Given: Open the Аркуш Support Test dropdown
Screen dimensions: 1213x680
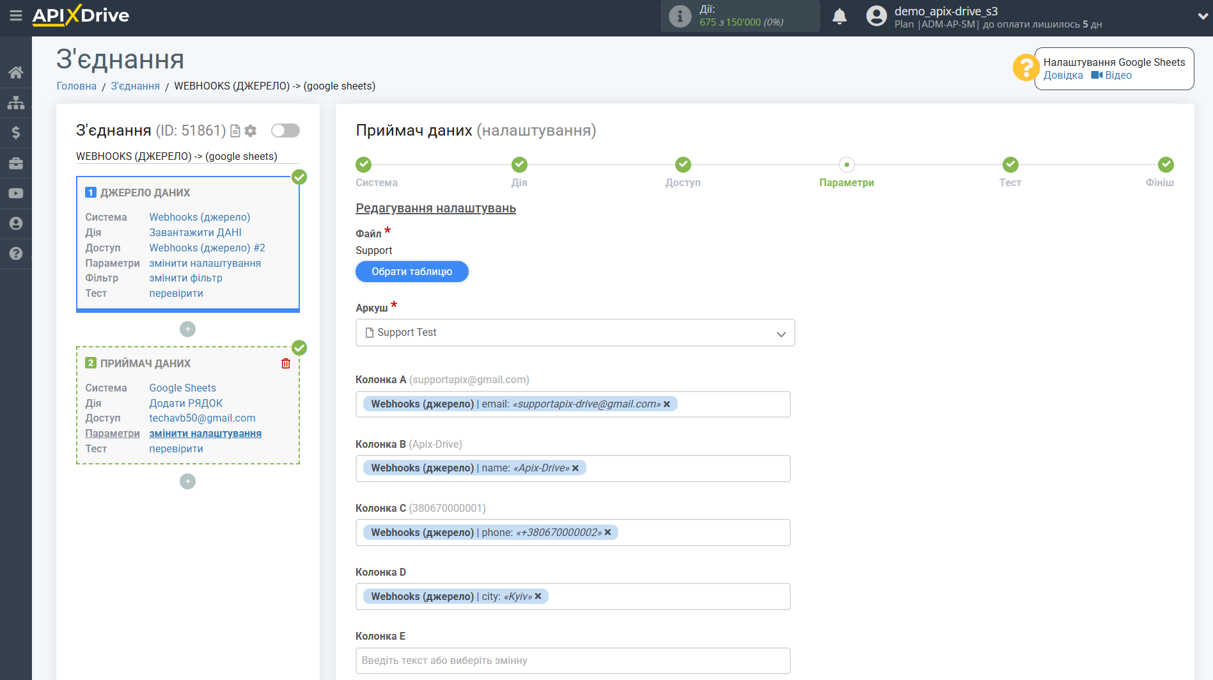Looking at the screenshot, I should (575, 333).
